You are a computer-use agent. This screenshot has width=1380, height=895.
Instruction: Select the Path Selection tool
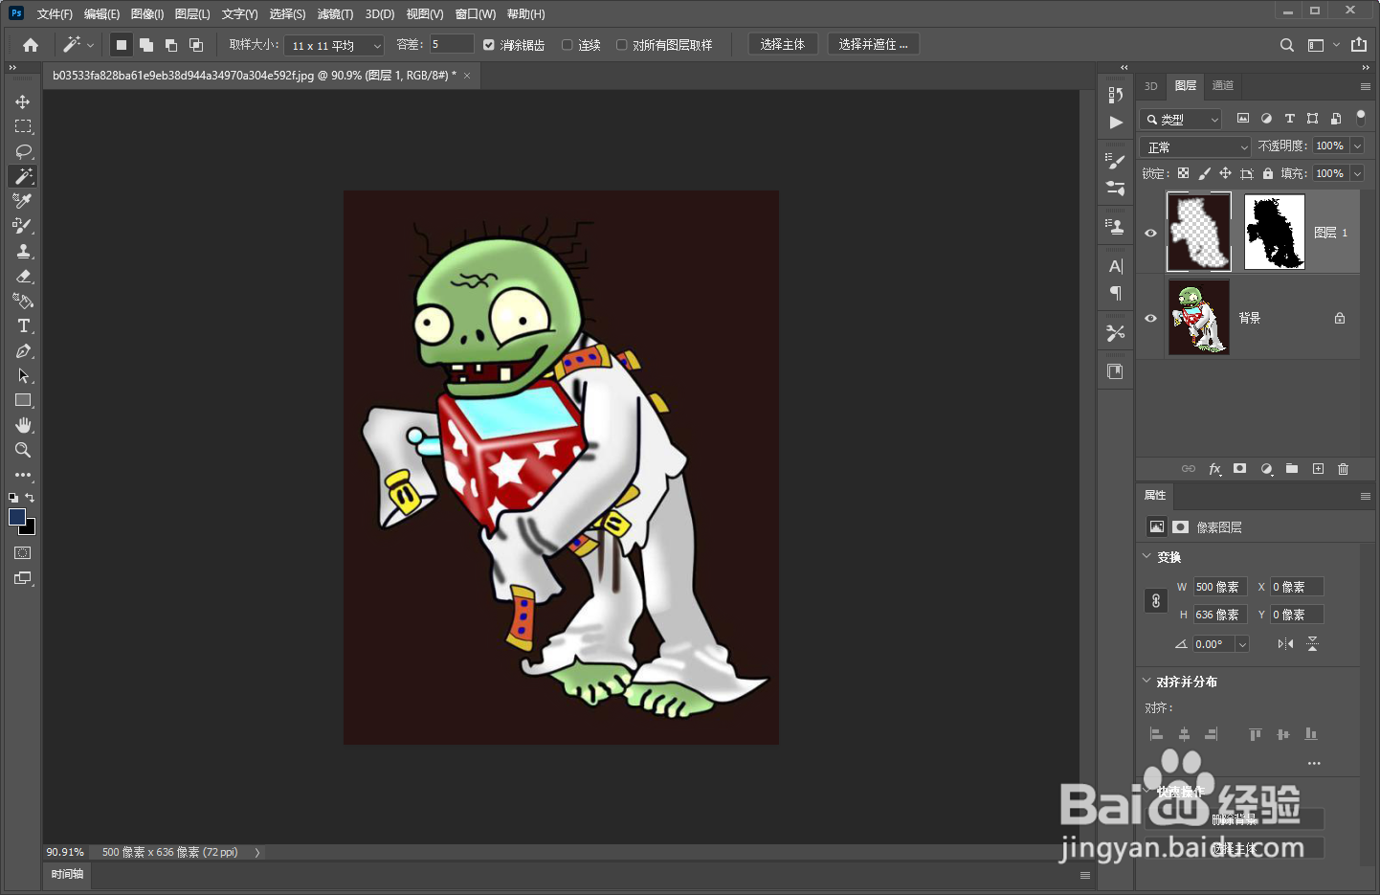23,375
